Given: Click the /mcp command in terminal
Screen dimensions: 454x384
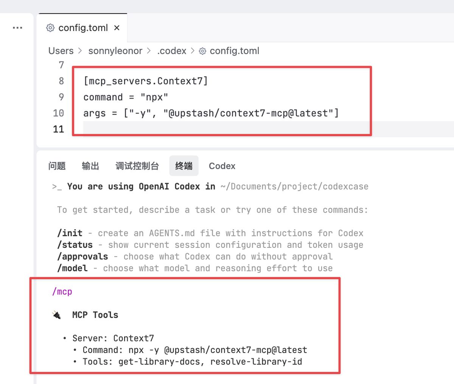Looking at the screenshot, I should 62,292.
